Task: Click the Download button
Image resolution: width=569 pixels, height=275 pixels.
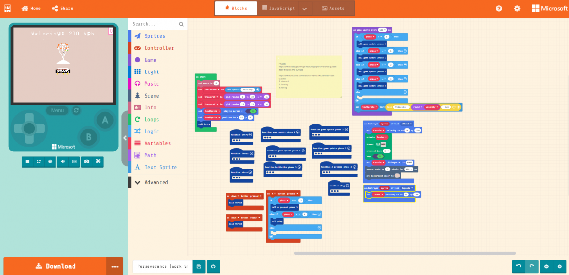Action: (55, 266)
